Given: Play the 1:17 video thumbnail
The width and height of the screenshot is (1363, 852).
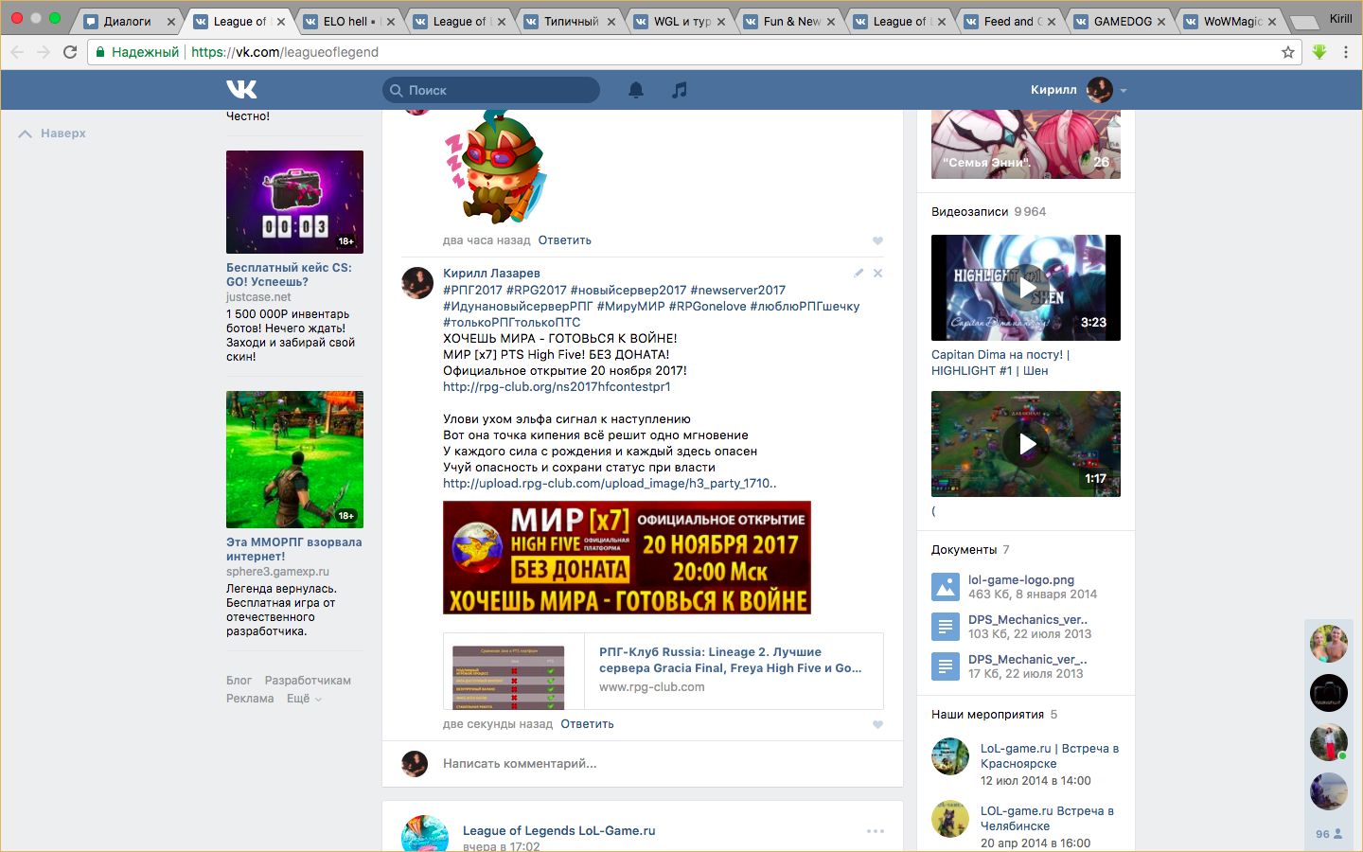Looking at the screenshot, I should (1026, 444).
